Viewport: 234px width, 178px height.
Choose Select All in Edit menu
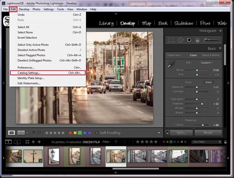coord(48,27)
